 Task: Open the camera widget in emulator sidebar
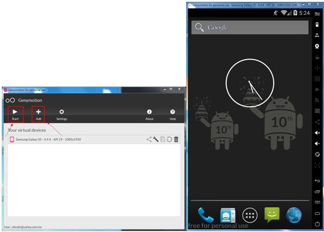[x=317, y=46]
